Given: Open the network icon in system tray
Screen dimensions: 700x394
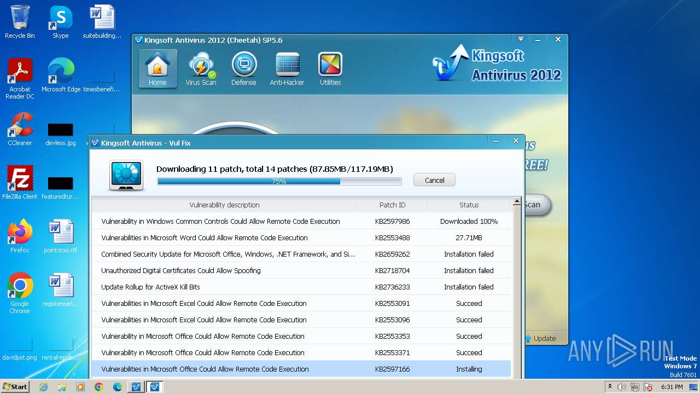Looking at the screenshot, I should click(x=635, y=386).
